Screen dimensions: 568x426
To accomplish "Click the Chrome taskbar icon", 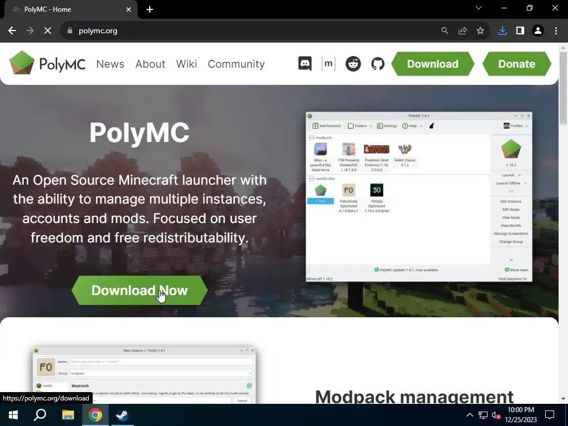I will pos(95,415).
